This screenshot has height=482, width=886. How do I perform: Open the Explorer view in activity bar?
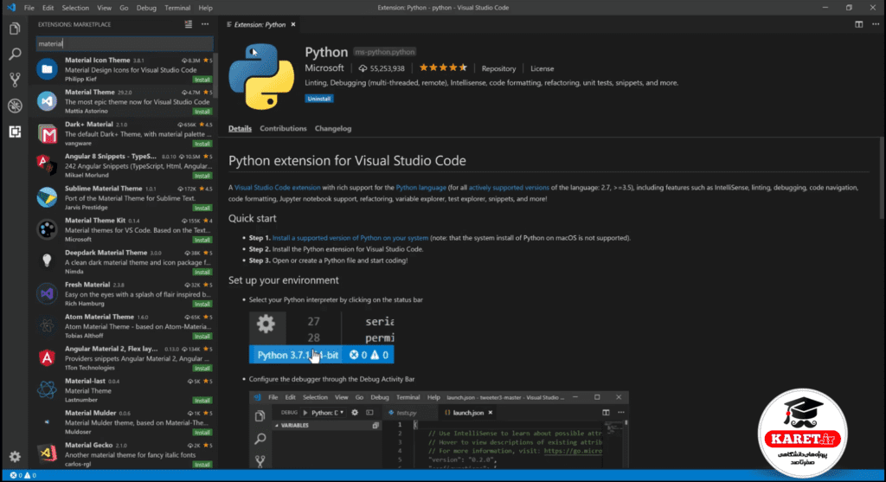tap(15, 29)
